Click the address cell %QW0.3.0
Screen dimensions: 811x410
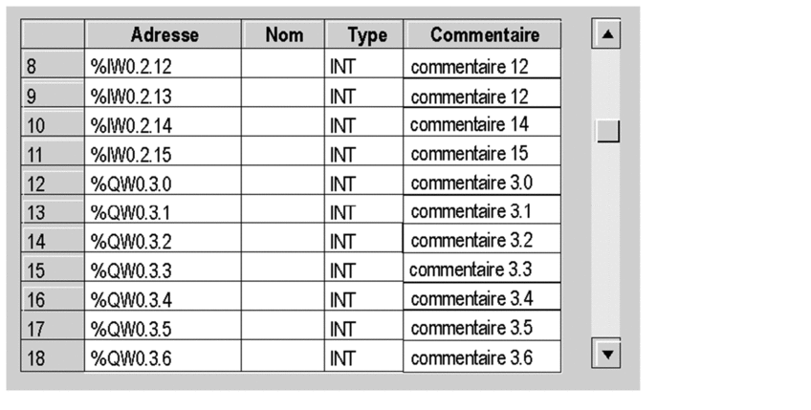tap(163, 183)
